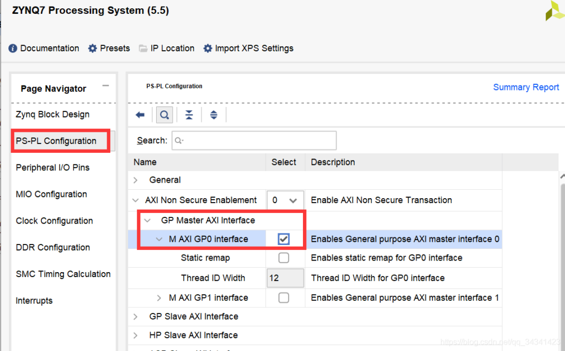
Task: Expand the HP Slave AXI Interface node
Action: coord(136,335)
